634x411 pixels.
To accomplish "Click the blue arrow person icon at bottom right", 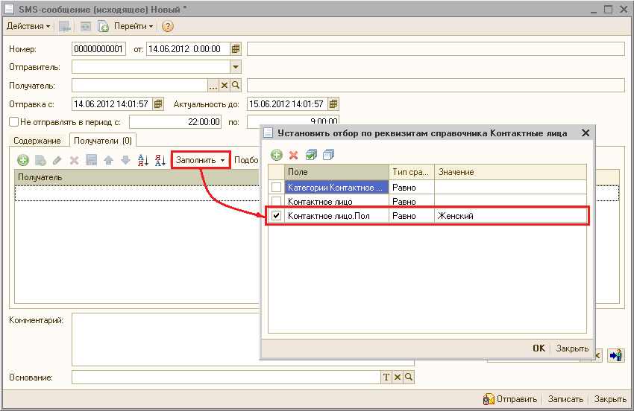I will [616, 356].
